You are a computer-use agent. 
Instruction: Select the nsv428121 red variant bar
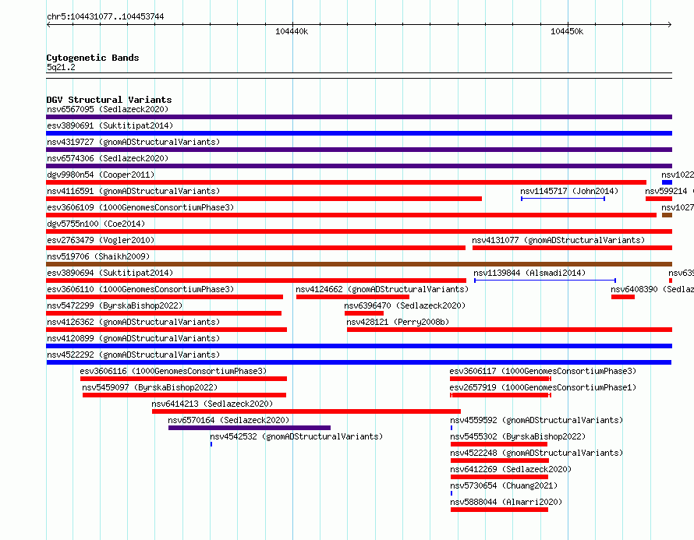[x=509, y=330]
